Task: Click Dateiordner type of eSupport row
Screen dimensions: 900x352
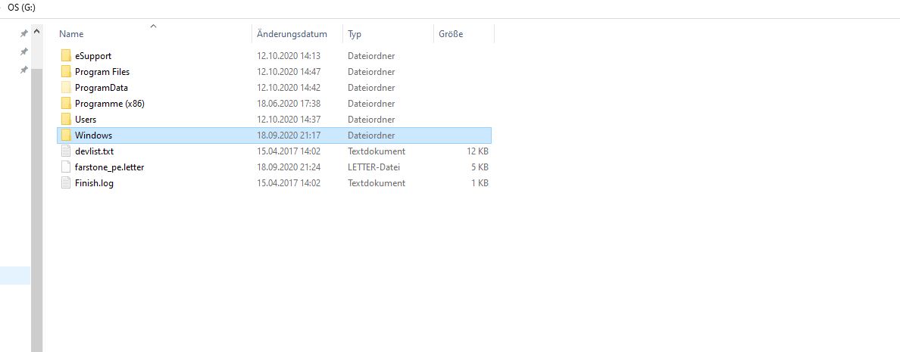Action: coord(371,55)
